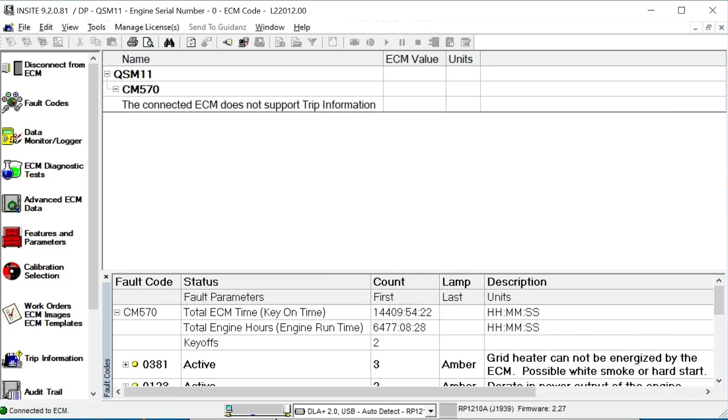The image size is (728, 420).
Task: Click fault table scroll down arrow
Action: (719, 381)
